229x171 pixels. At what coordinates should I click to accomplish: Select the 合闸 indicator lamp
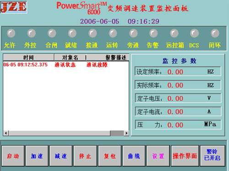52,33
